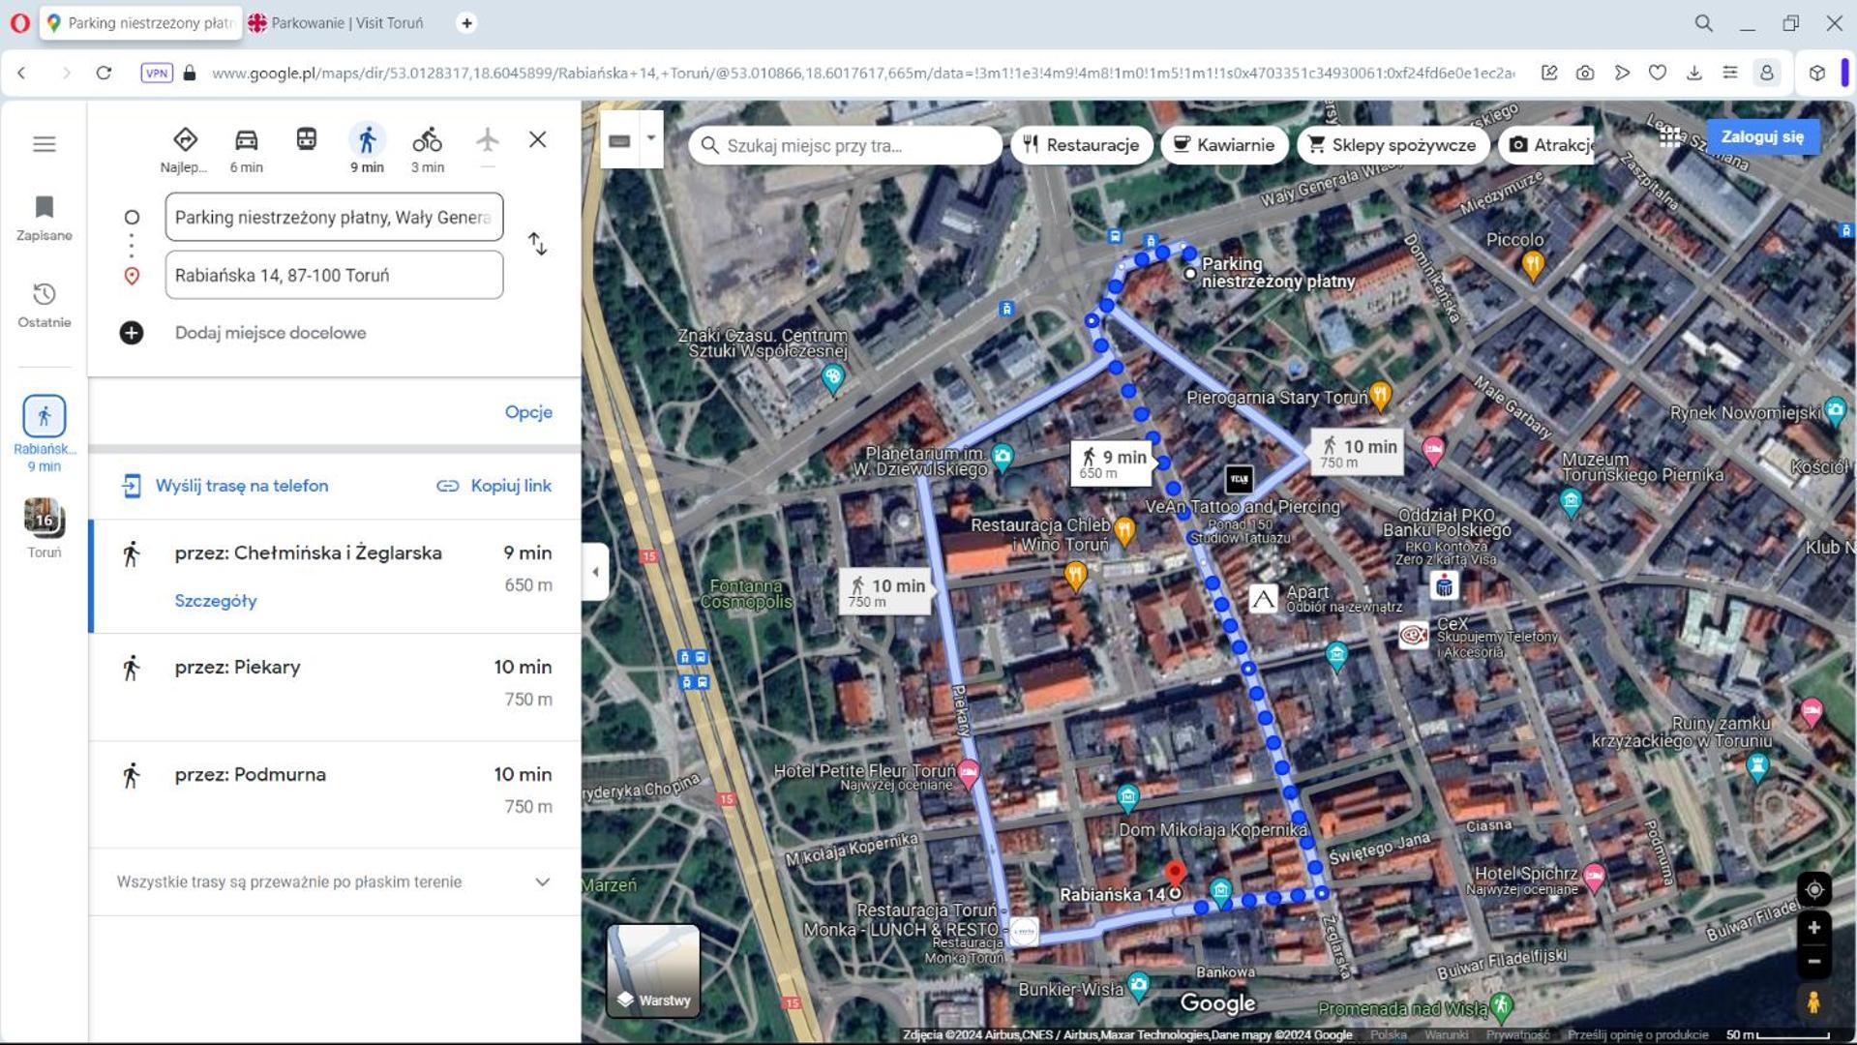Center map on my location
This screenshot has height=1045, width=1857.
point(1813,888)
